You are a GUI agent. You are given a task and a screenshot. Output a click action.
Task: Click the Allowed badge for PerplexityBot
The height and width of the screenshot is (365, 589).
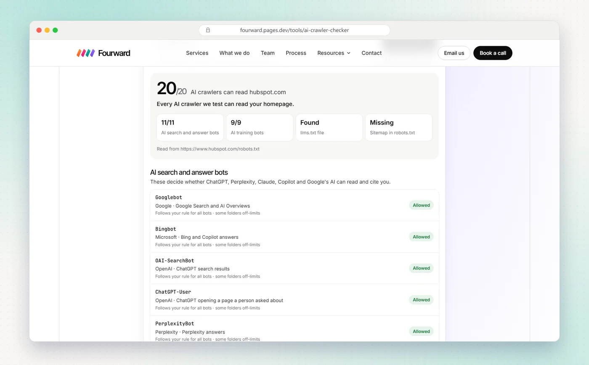(421, 331)
